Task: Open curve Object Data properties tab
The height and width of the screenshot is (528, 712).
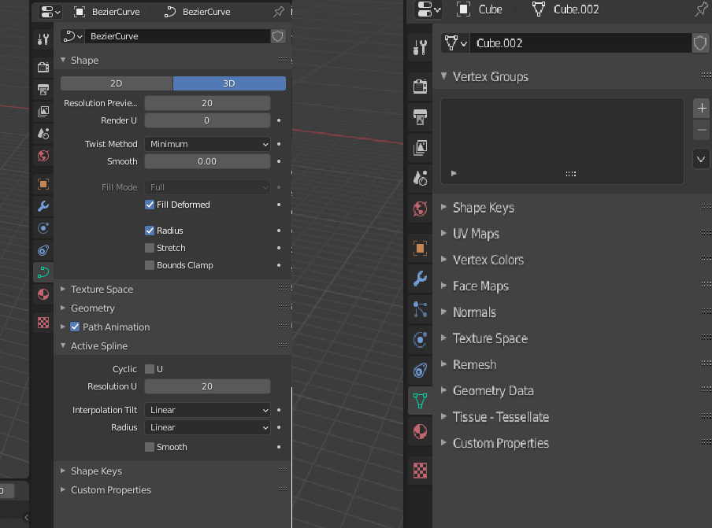Action: tap(43, 272)
